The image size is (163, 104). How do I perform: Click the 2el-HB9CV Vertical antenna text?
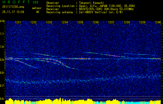coord(100,12)
